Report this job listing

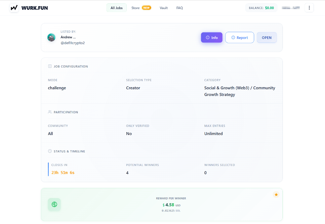(240, 38)
